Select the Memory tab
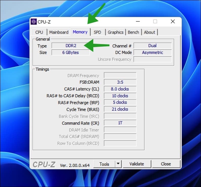The width and height of the screenshot is (201, 187). [x=80, y=32]
